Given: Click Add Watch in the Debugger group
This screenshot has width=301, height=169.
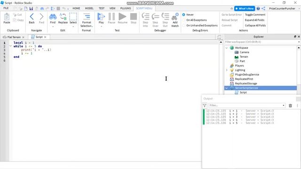Looking at the screenshot, I should (x=175, y=20).
